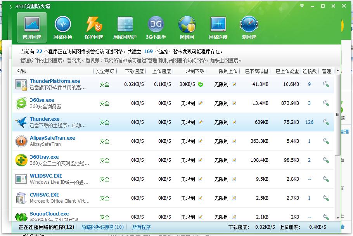Switch to 正在连接网络的程序(12) tab
The image size is (353, 236).
click(47, 227)
